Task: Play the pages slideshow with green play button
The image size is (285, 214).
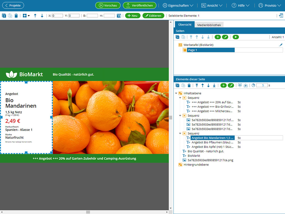Action: tap(236, 37)
